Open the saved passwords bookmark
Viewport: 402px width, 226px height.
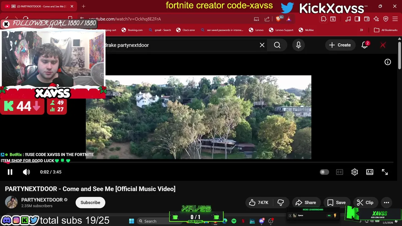click(x=222, y=30)
